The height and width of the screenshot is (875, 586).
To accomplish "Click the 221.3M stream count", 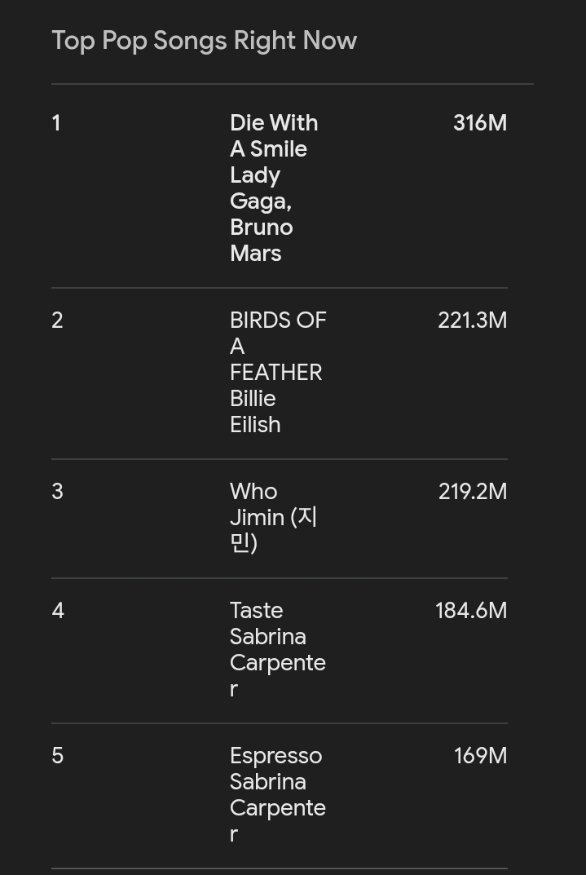I will click(x=472, y=320).
